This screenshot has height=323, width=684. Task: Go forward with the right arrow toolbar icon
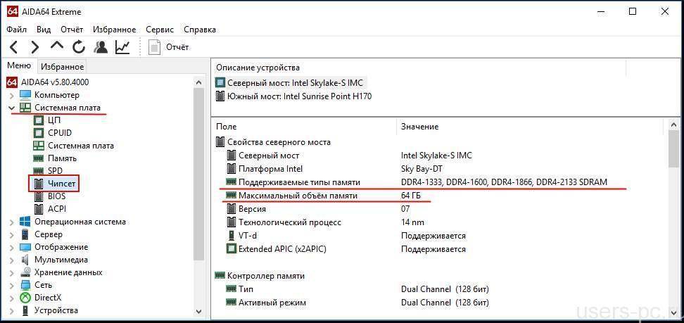35,46
